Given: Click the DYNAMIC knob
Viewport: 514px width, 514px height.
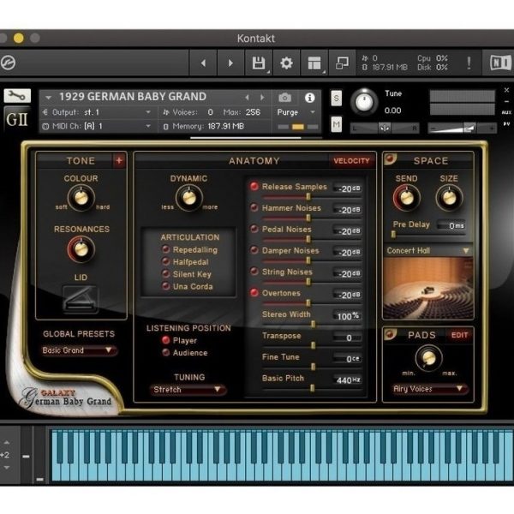Looking at the screenshot, I should tap(189, 198).
